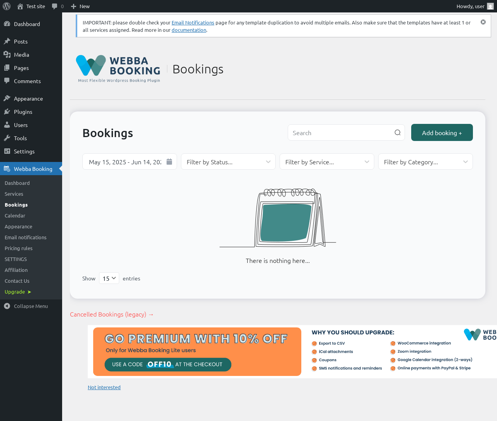Open the WordPress logo menu
497x421 pixels.
tap(7, 6)
